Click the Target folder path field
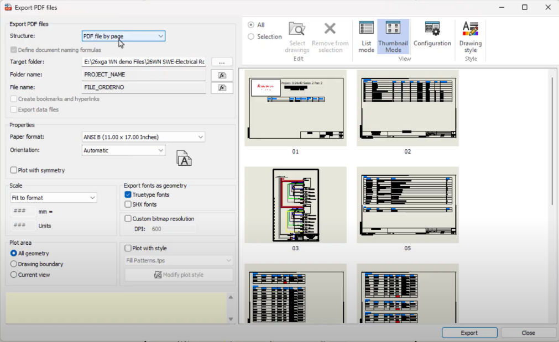 [x=144, y=62]
